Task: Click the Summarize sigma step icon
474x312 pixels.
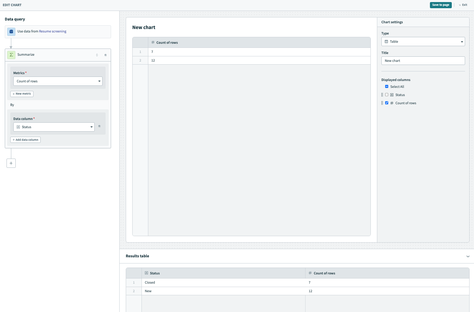Action: [11, 55]
